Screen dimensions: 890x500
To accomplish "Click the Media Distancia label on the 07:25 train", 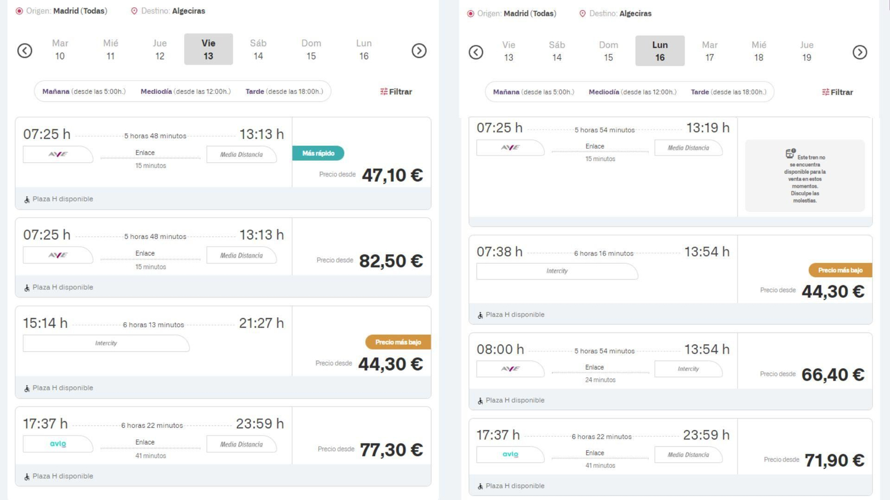I will (241, 154).
